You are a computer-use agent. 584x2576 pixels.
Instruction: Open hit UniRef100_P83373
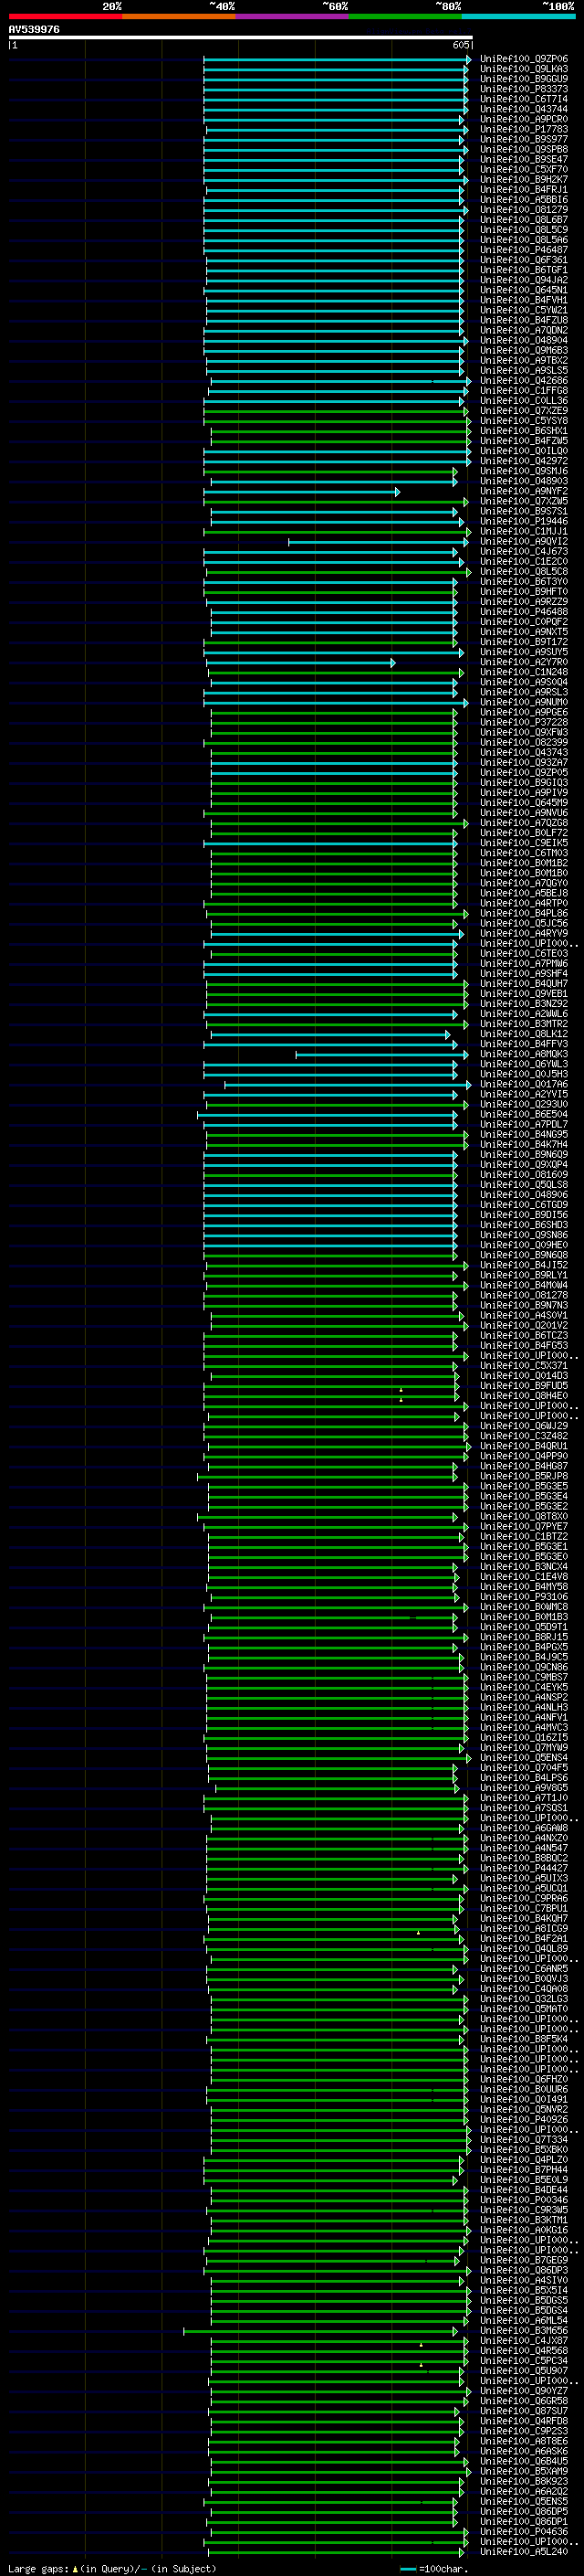click(x=524, y=89)
